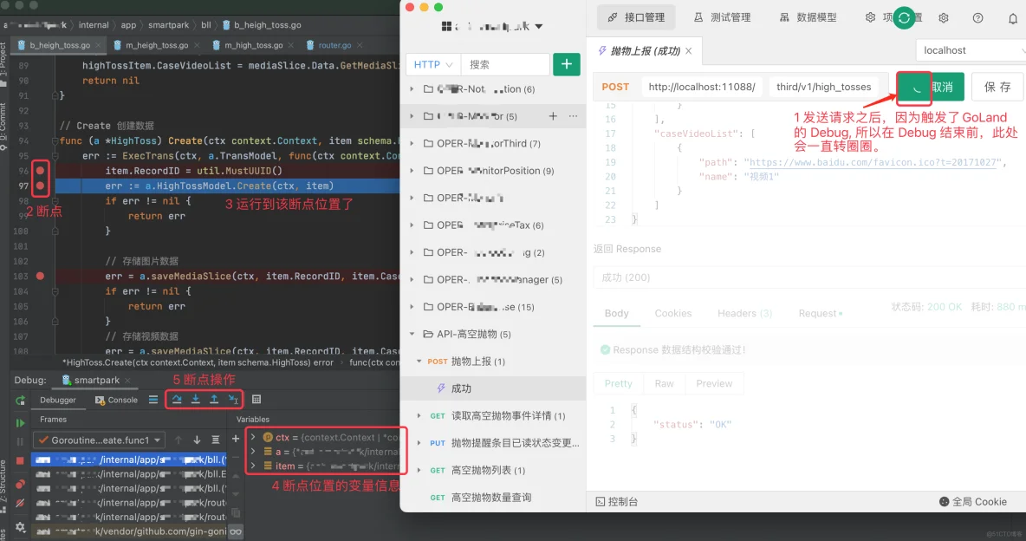Open the router.go editor tab
1026x541 pixels.
click(334, 45)
